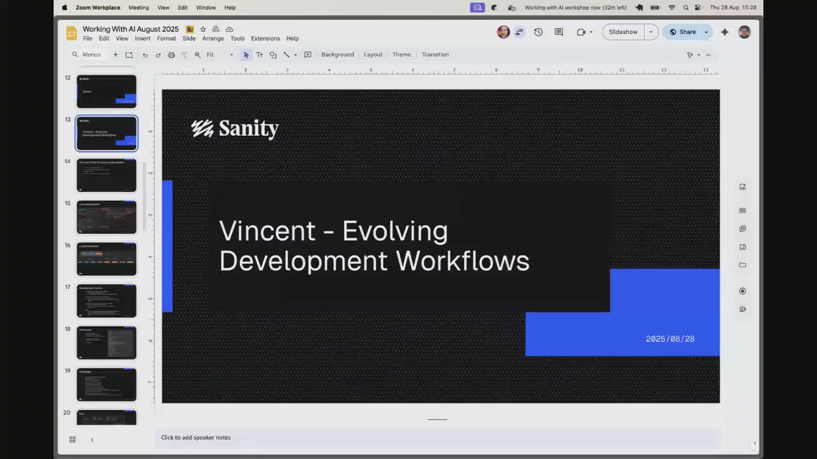Select the text box tool
The height and width of the screenshot is (459, 817).
click(259, 55)
